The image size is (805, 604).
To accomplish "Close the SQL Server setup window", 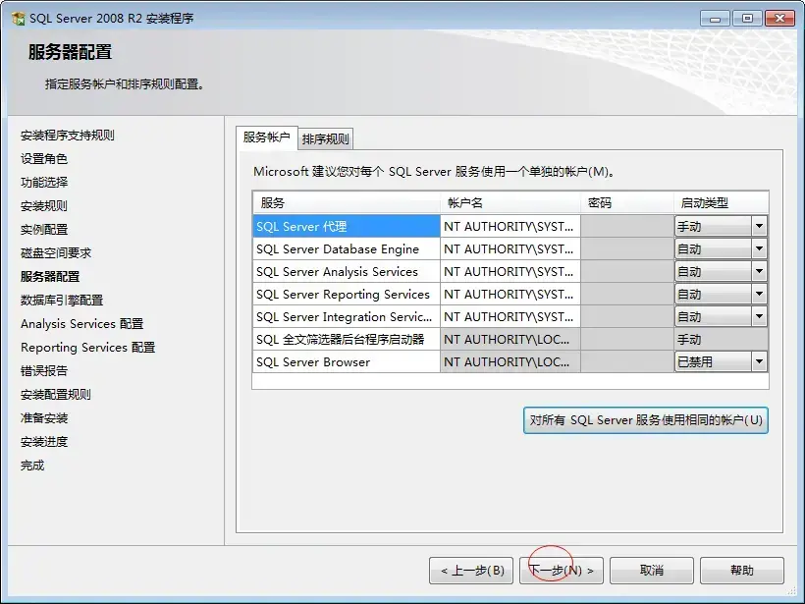I will [779, 19].
